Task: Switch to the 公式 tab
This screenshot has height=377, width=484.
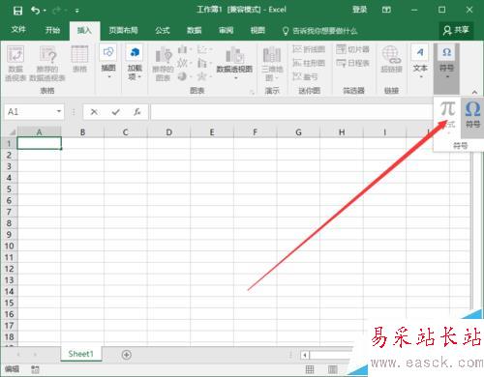Action: click(163, 30)
